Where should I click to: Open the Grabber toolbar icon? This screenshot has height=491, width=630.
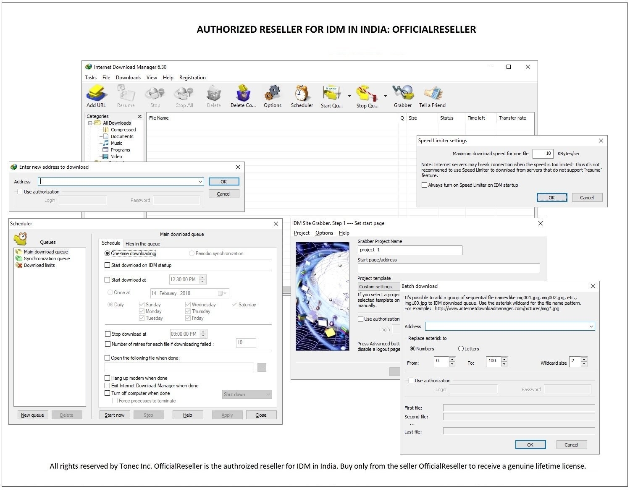[x=403, y=96]
